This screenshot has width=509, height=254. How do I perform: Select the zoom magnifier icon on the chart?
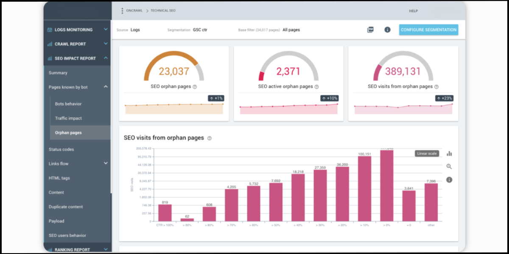click(448, 166)
